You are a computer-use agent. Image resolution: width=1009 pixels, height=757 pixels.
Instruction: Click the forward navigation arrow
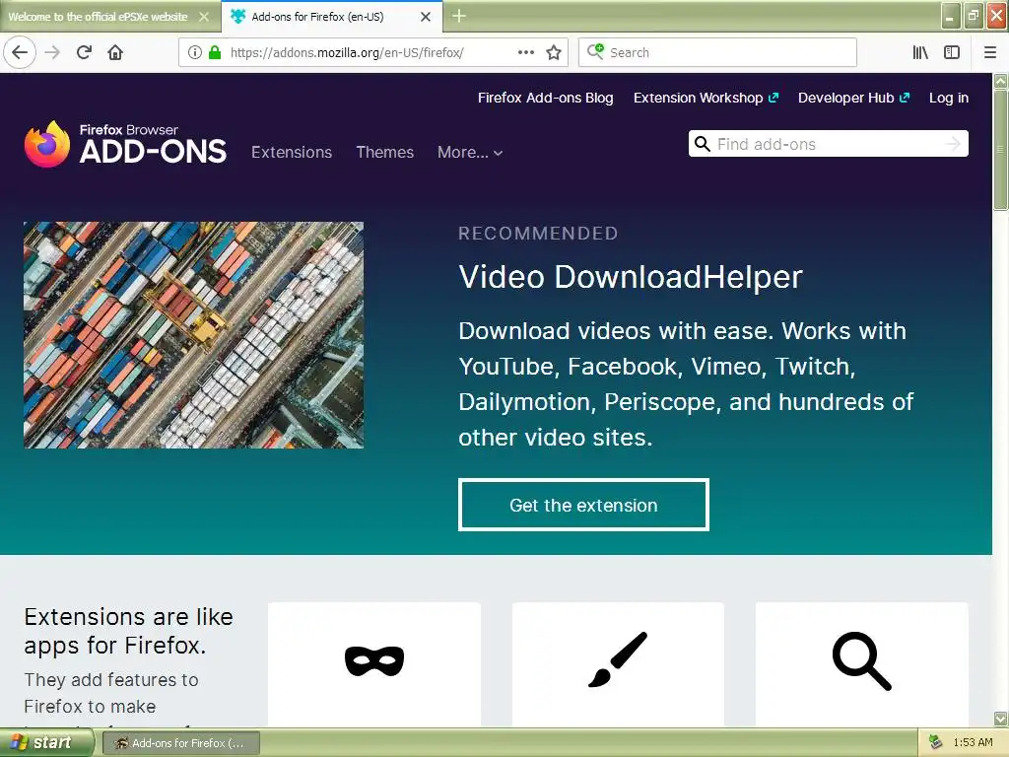[x=53, y=52]
